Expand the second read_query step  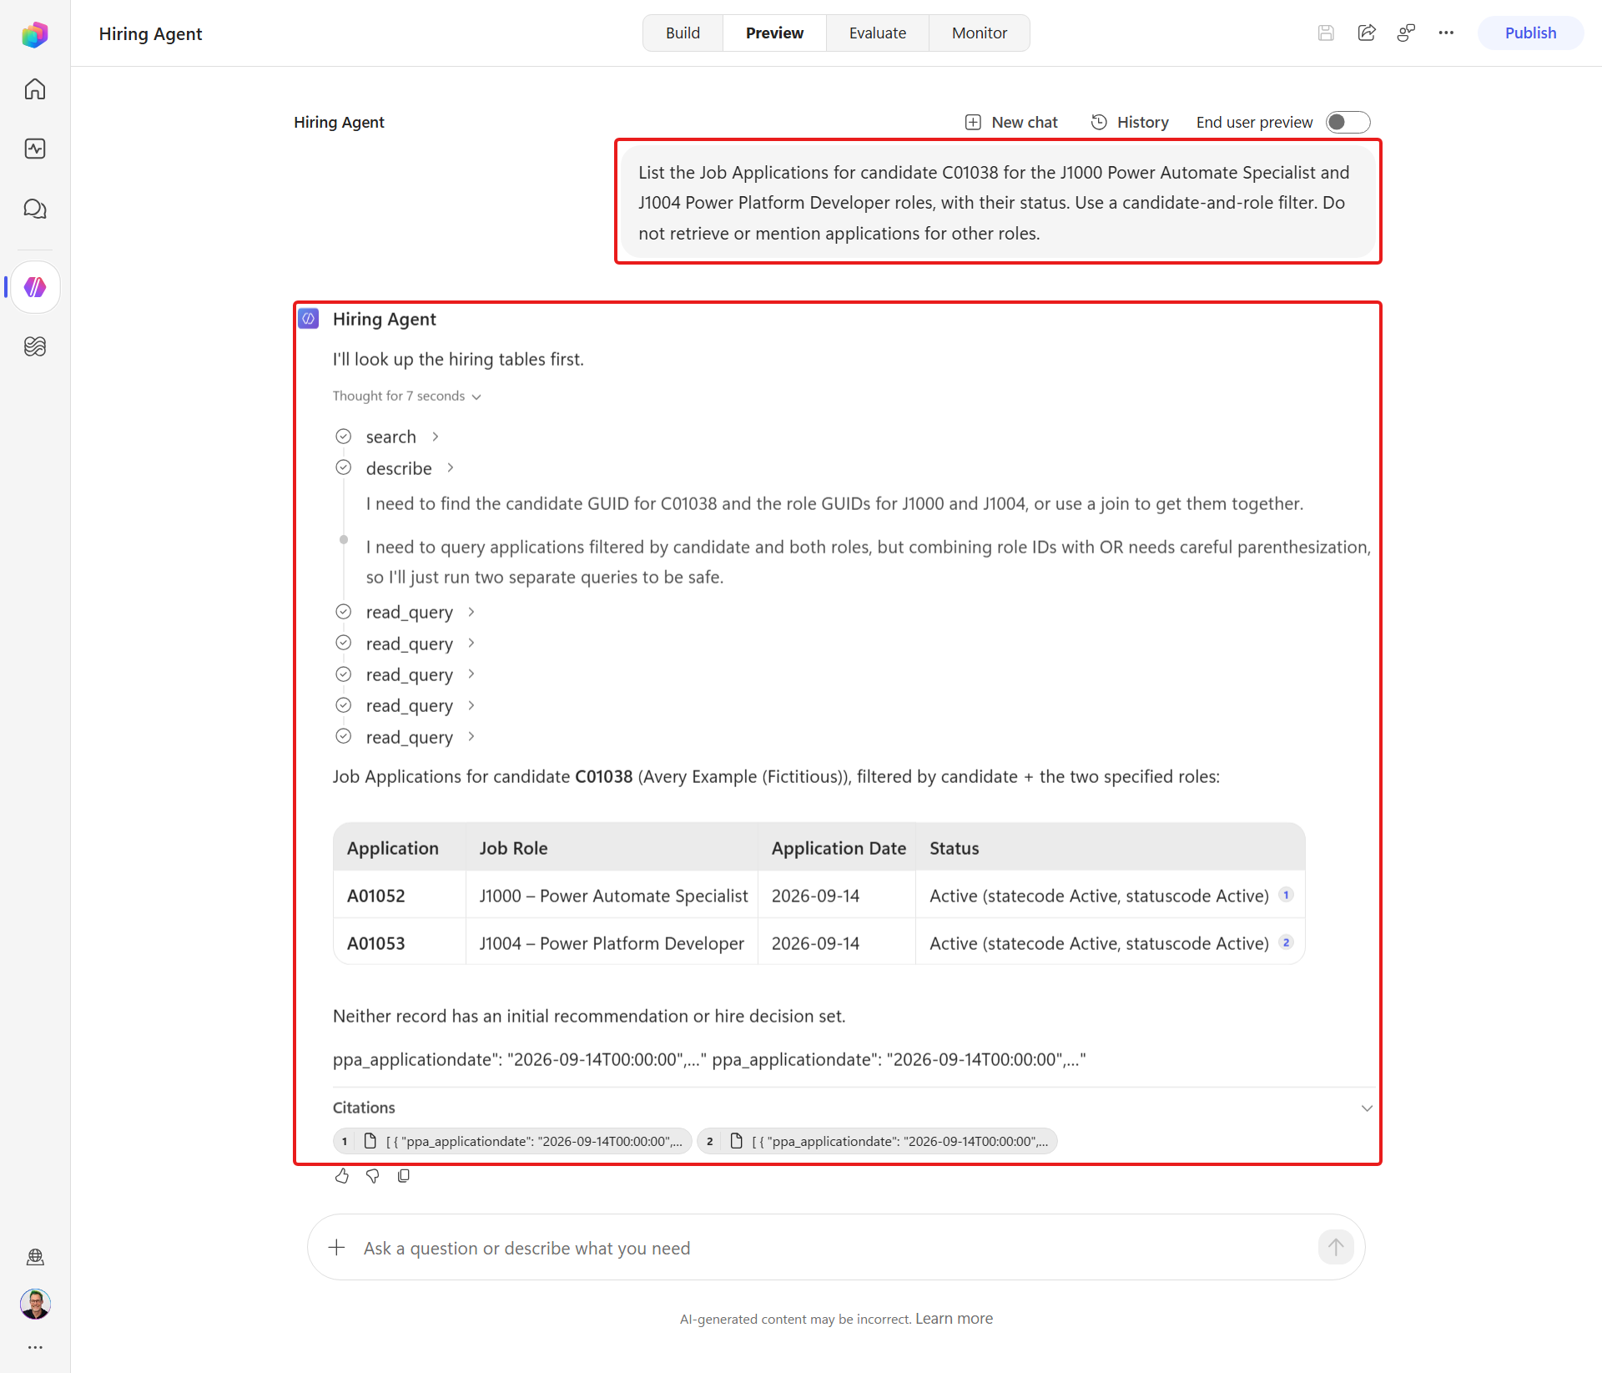[420, 644]
